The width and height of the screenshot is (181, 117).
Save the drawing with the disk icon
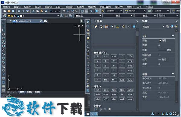pyautogui.click(x=13, y=11)
